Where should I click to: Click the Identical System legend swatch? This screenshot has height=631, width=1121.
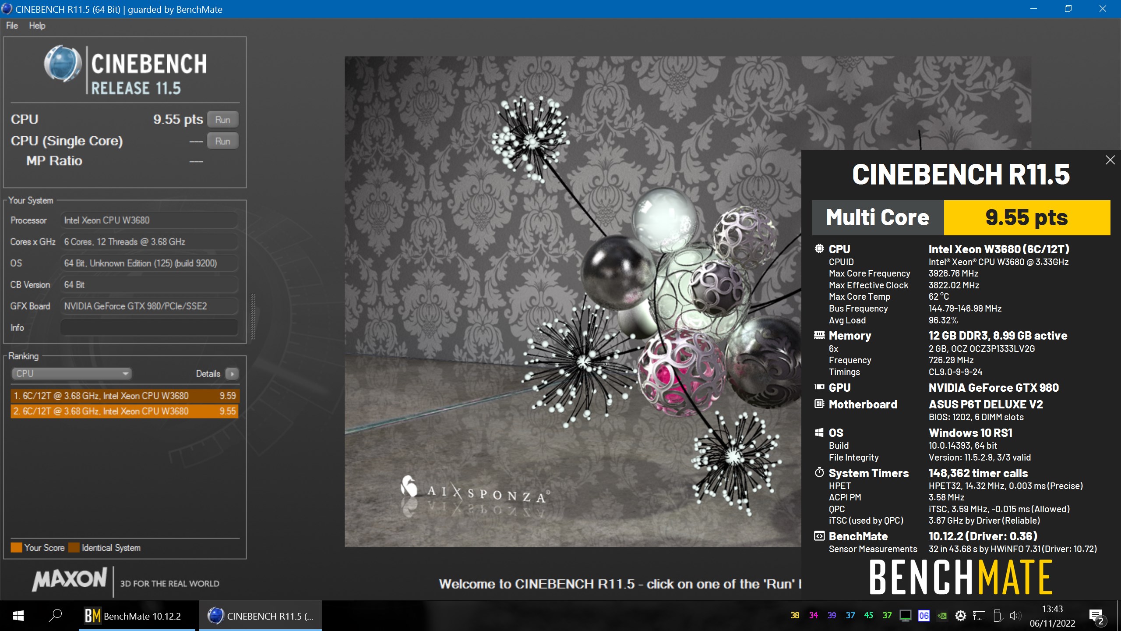click(x=74, y=548)
